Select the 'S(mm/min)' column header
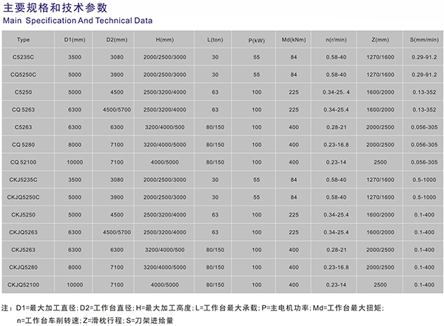Screen dimensions: 444x326 pyautogui.click(x=424, y=40)
